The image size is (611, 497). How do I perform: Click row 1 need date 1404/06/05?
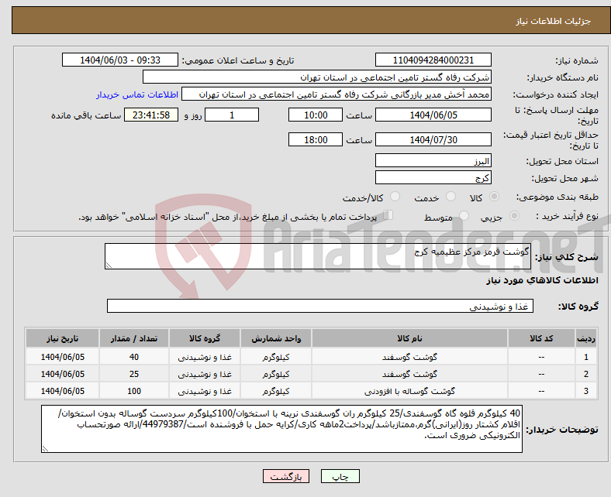point(62,357)
